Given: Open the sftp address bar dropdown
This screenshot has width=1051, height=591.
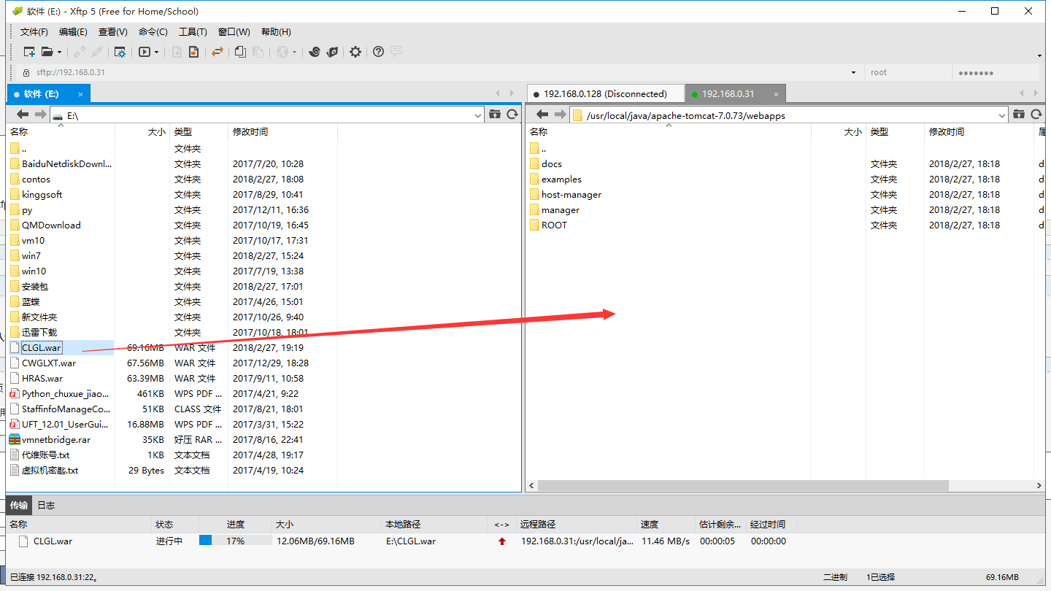Looking at the screenshot, I should [853, 73].
